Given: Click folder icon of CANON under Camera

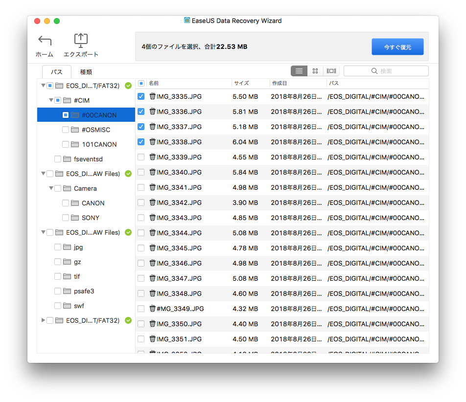Looking at the screenshot, I should coord(75,203).
